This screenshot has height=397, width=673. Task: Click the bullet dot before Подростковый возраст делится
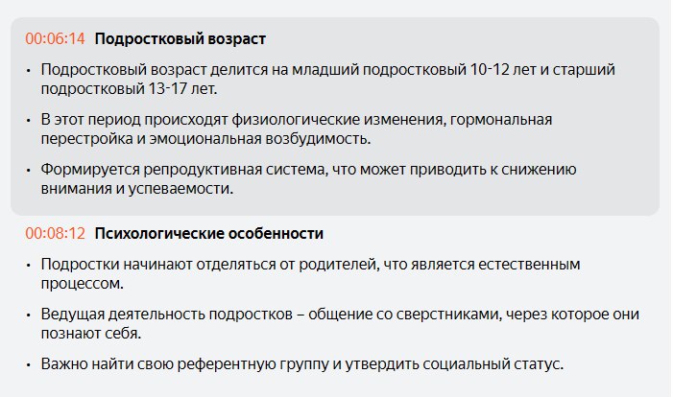[29, 70]
